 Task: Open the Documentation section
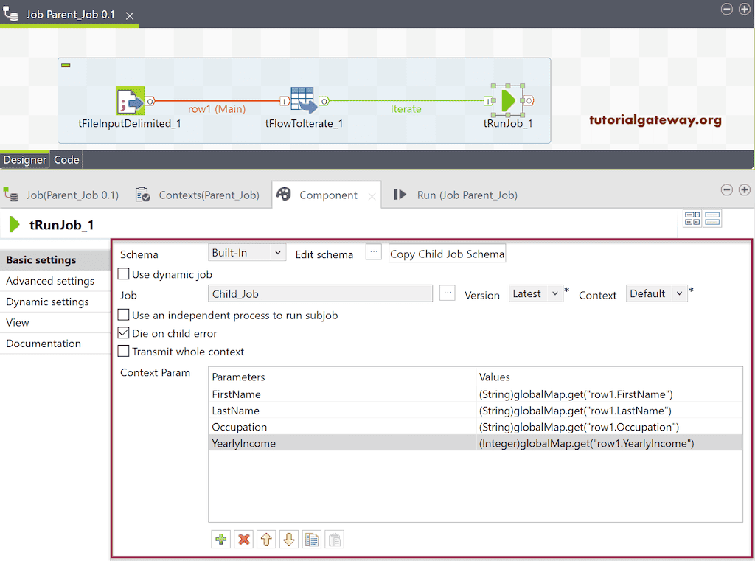pyautogui.click(x=55, y=344)
